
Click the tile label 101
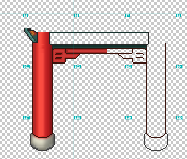(26, 67)
